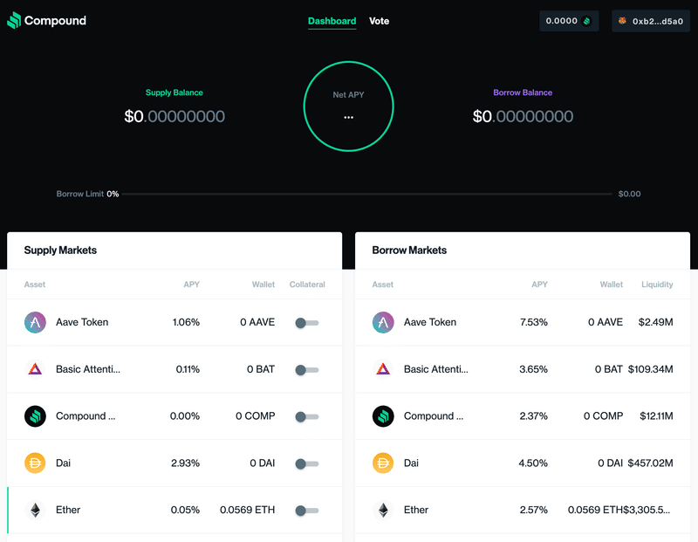The width and height of the screenshot is (698, 542).
Task: Click 2.57% Ether borrow APY
Action: coord(534,510)
